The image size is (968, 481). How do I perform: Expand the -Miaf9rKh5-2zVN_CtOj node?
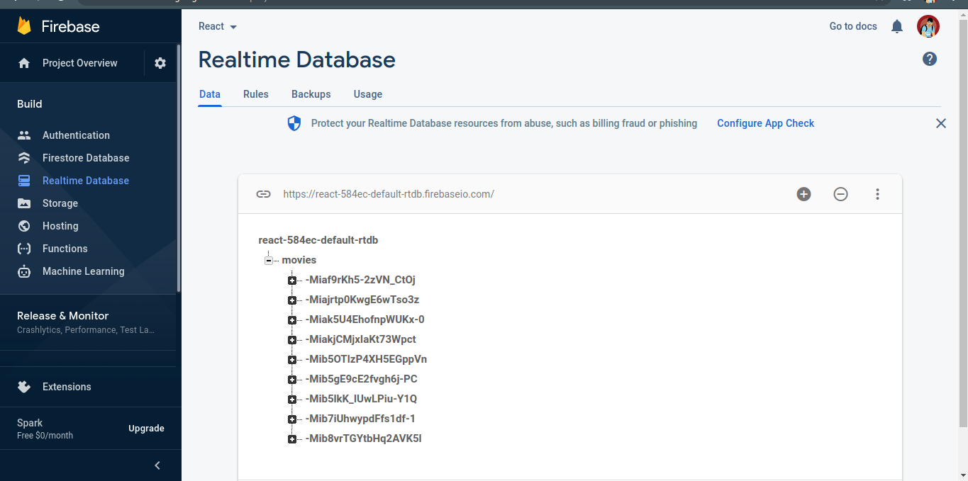point(292,280)
